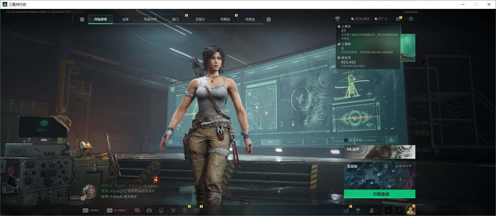The image size is (496, 216).
Task: Click the chat operator avatar portrait
Action: [x=90, y=191]
